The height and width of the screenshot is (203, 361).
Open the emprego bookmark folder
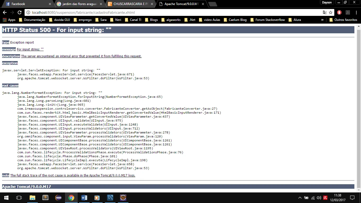tap(82, 20)
